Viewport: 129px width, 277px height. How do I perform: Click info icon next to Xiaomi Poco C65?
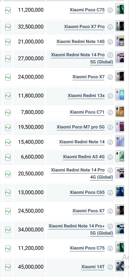[110, 193]
